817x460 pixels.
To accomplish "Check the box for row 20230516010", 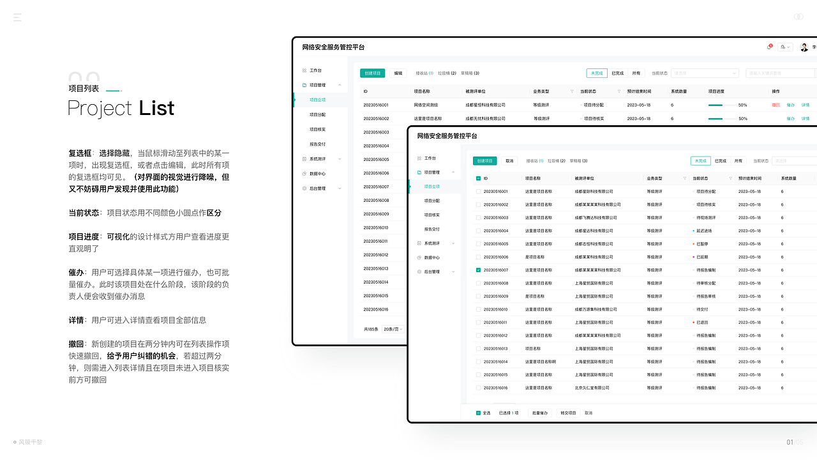I will pyautogui.click(x=479, y=309).
